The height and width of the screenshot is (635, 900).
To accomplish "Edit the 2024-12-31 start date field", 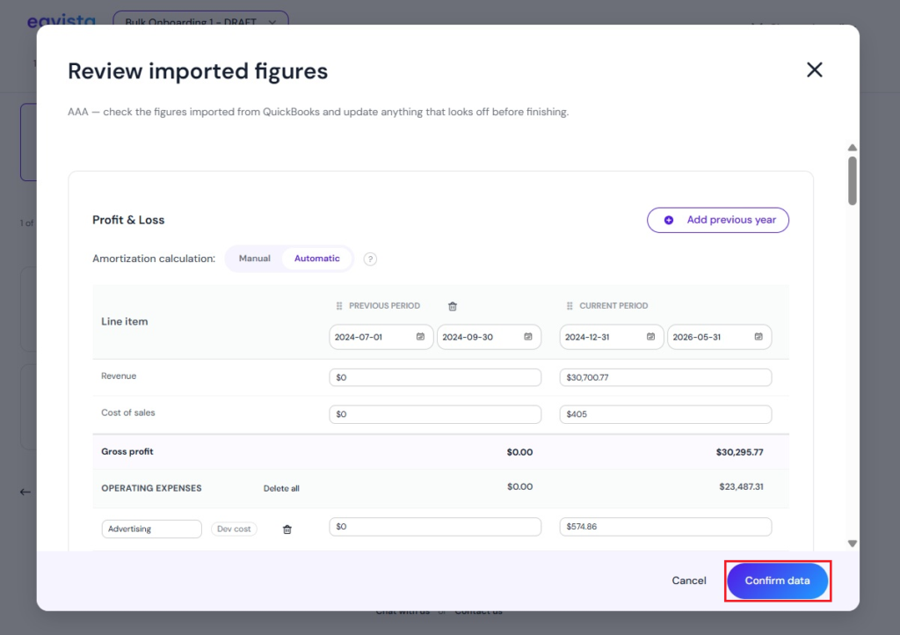I will 612,337.
